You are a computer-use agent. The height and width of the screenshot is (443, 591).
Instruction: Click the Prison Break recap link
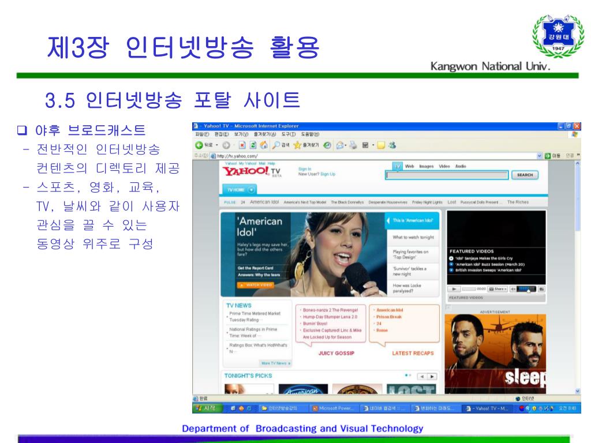click(389, 317)
